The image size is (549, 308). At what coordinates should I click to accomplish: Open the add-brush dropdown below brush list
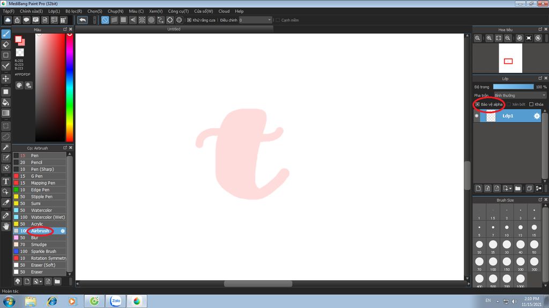coord(37,281)
